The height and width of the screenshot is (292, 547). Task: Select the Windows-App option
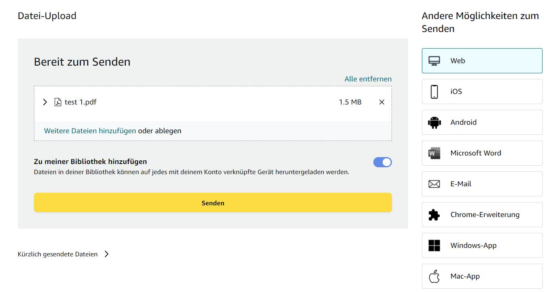[482, 245]
